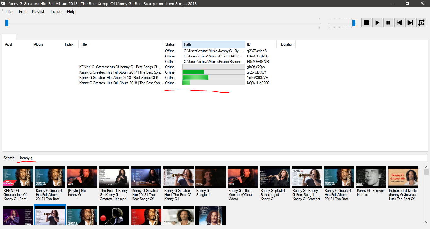
Task: Sort playlist by Path column header
Action: pyautogui.click(x=213, y=44)
